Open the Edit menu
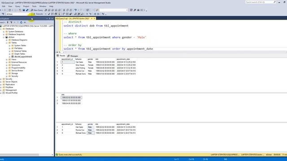The image size is (287, 161). (4, 6)
